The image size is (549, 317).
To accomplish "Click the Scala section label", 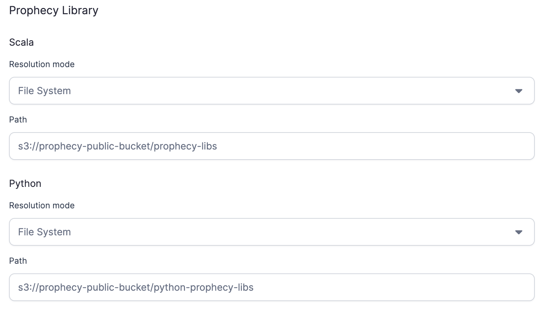I will 21,42.
